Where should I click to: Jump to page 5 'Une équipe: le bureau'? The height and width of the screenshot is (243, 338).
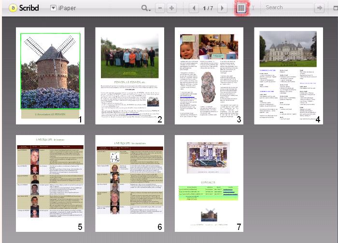[50, 183]
